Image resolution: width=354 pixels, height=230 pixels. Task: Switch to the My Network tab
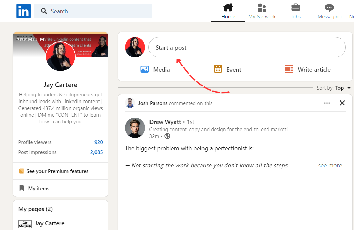point(262,7)
